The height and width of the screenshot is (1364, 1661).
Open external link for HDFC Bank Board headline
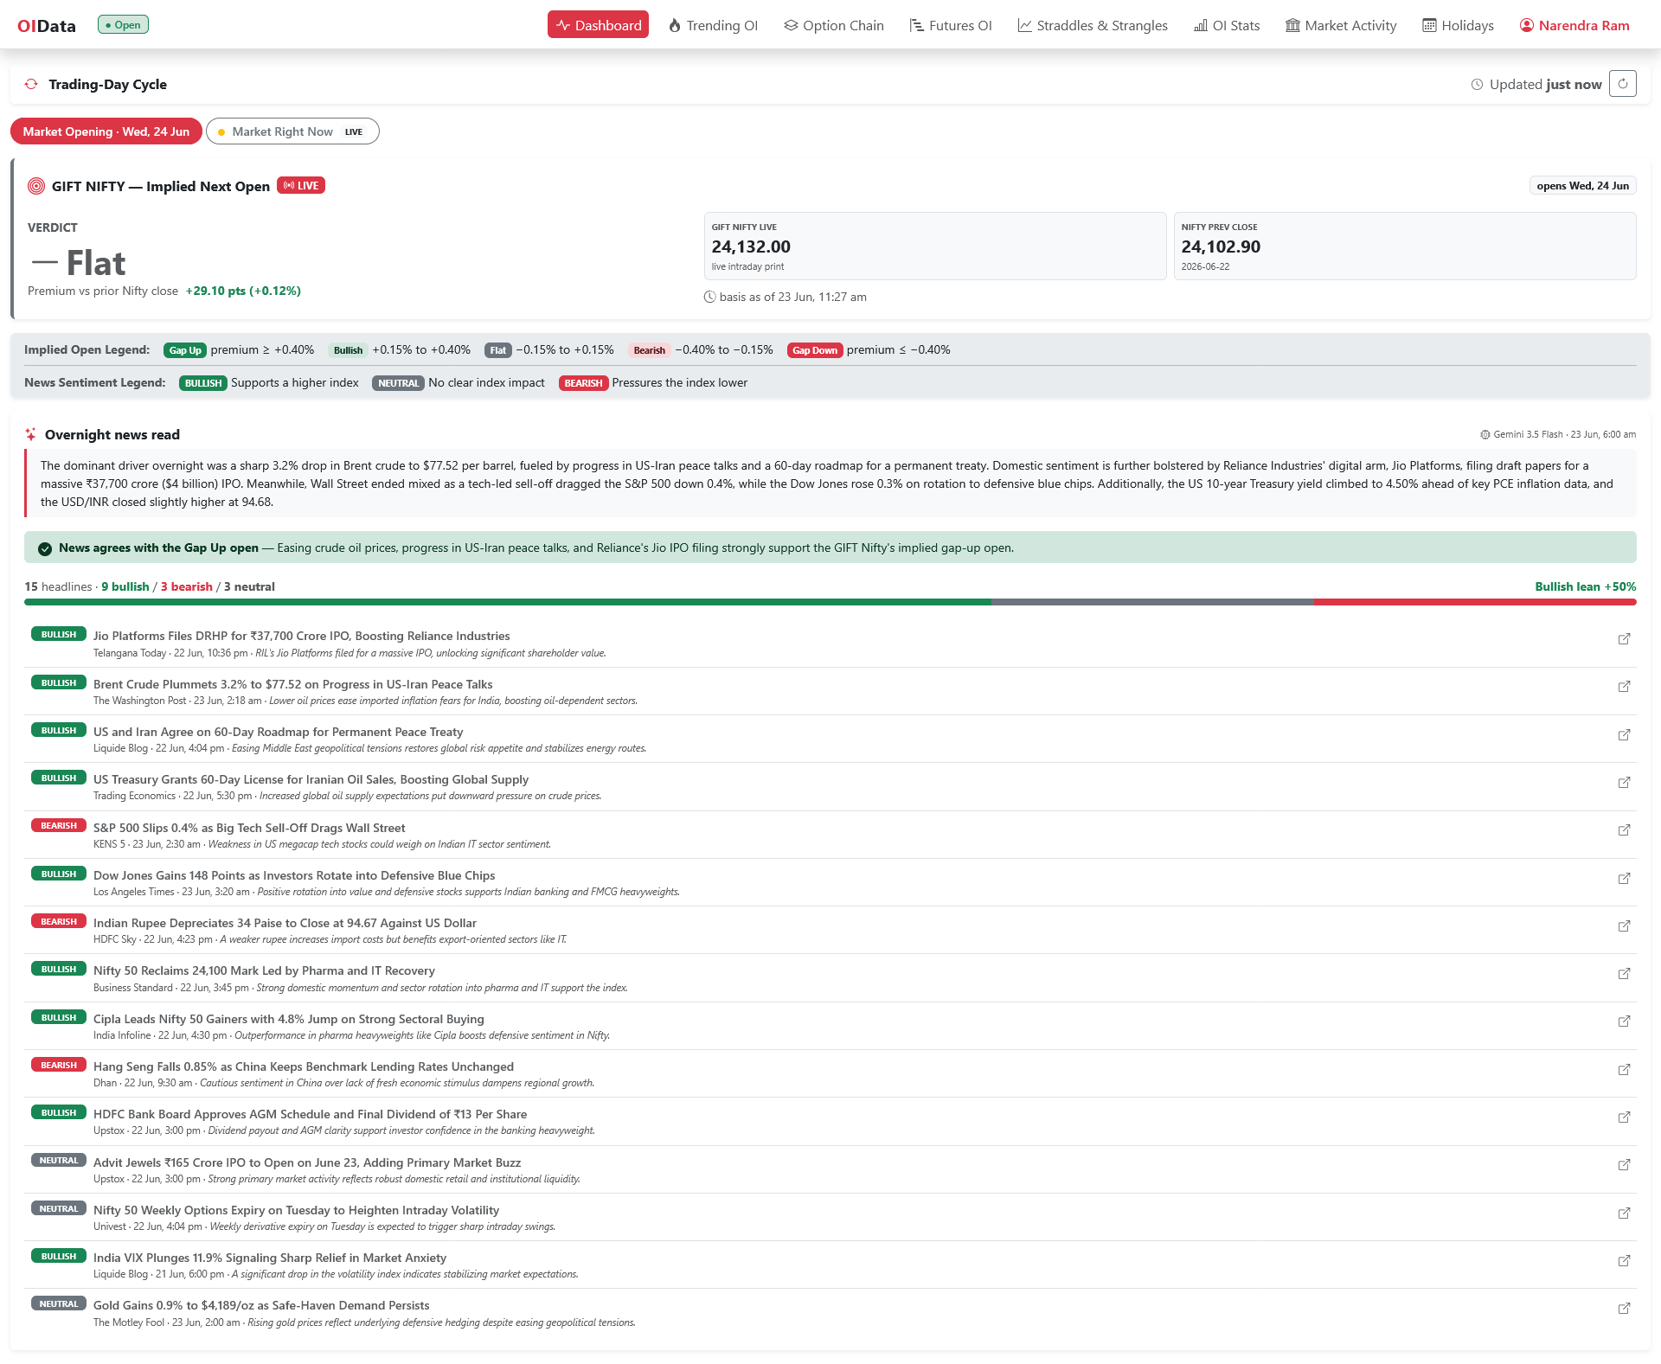(1625, 1117)
